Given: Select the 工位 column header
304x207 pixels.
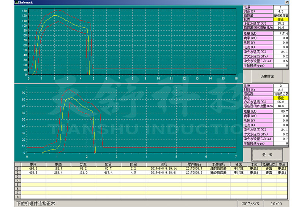Looking at the screenshot, I should pyautogui.click(x=254, y=164).
